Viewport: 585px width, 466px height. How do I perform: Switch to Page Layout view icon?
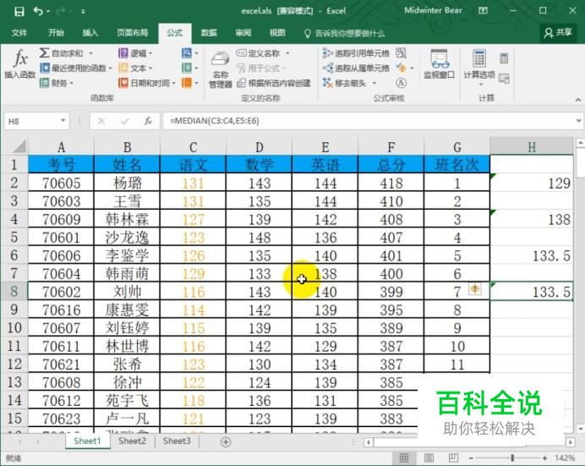(x=429, y=458)
